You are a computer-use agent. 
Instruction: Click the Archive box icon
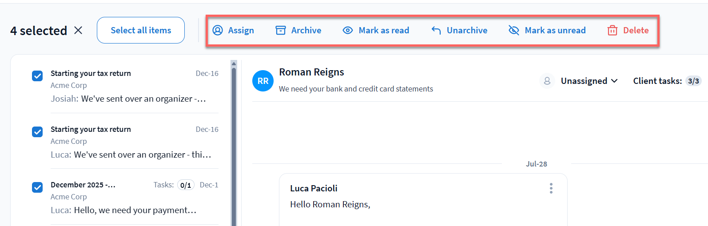pyautogui.click(x=281, y=30)
